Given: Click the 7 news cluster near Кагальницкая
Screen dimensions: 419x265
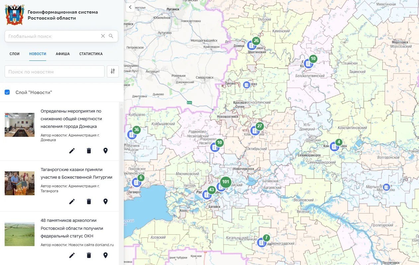Looking at the screenshot, I should (266, 238).
